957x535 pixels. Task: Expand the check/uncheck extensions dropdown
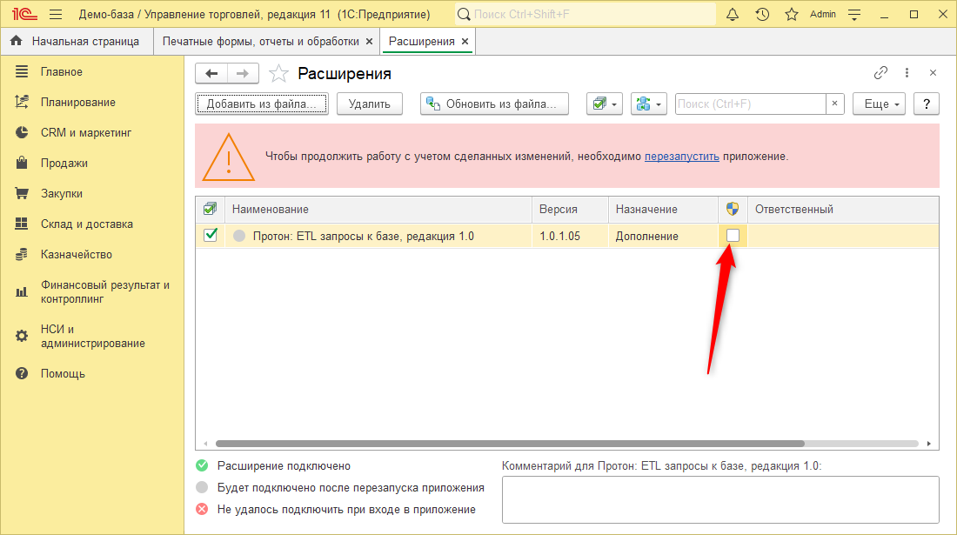click(605, 104)
